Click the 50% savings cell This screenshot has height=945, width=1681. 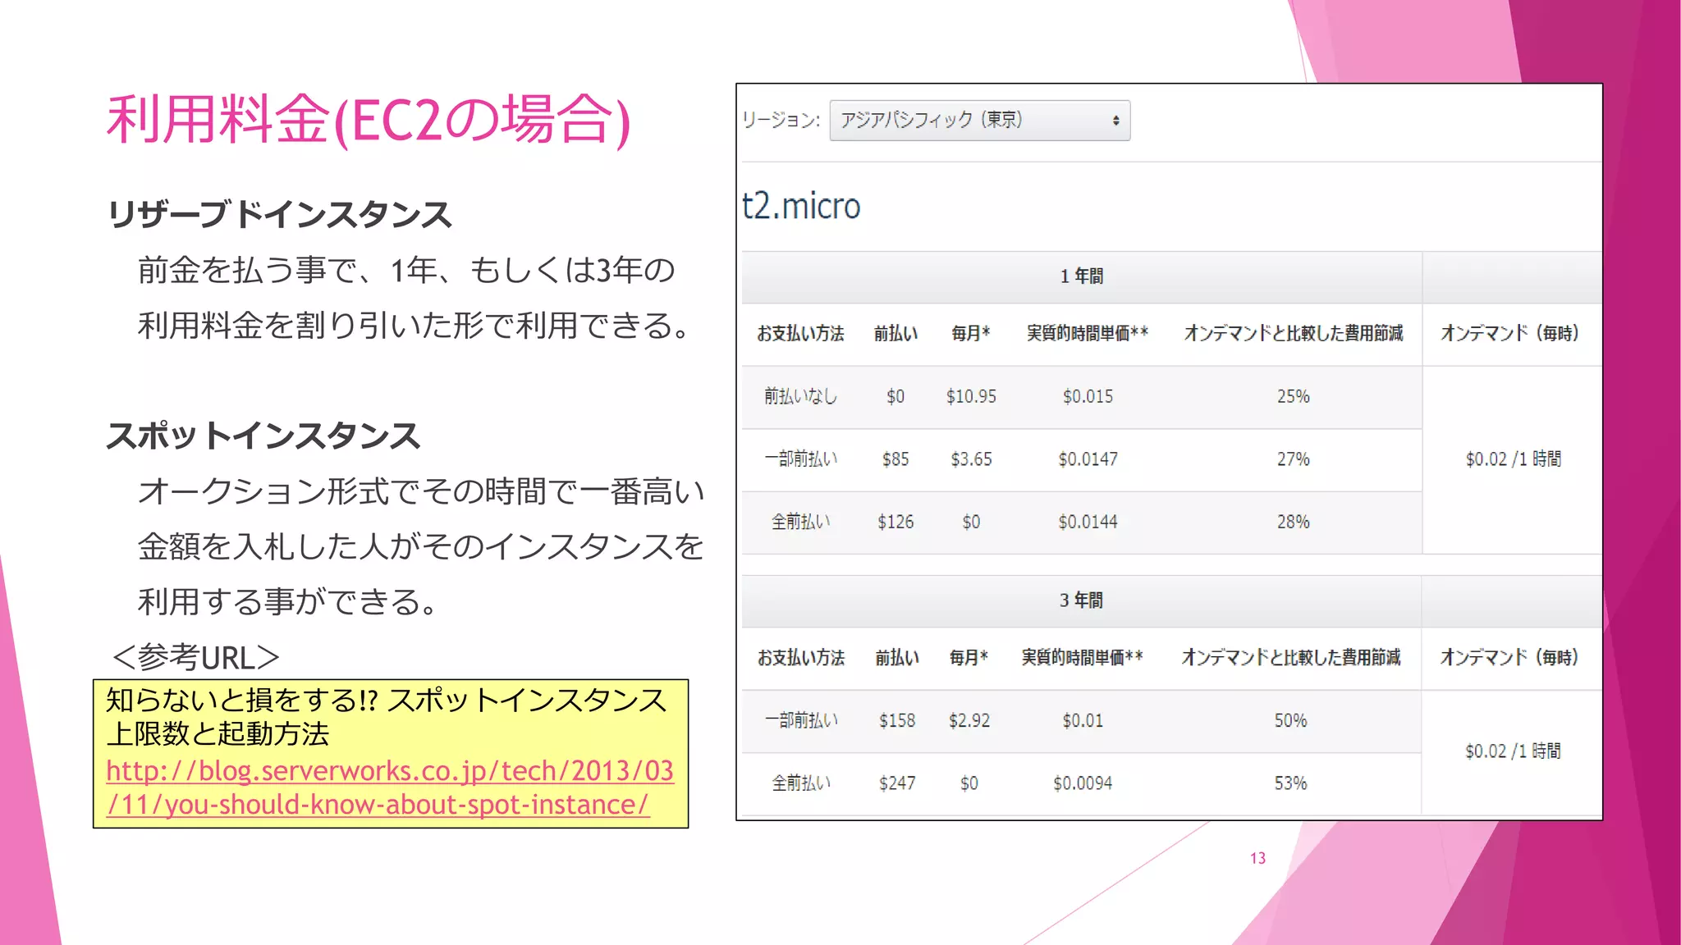[x=1290, y=721]
